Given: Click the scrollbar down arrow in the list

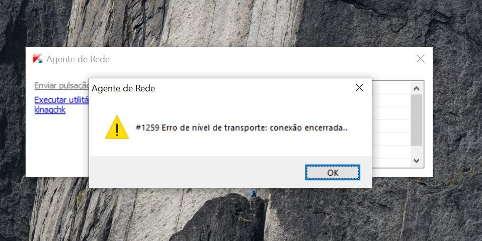Looking at the screenshot, I should [417, 161].
